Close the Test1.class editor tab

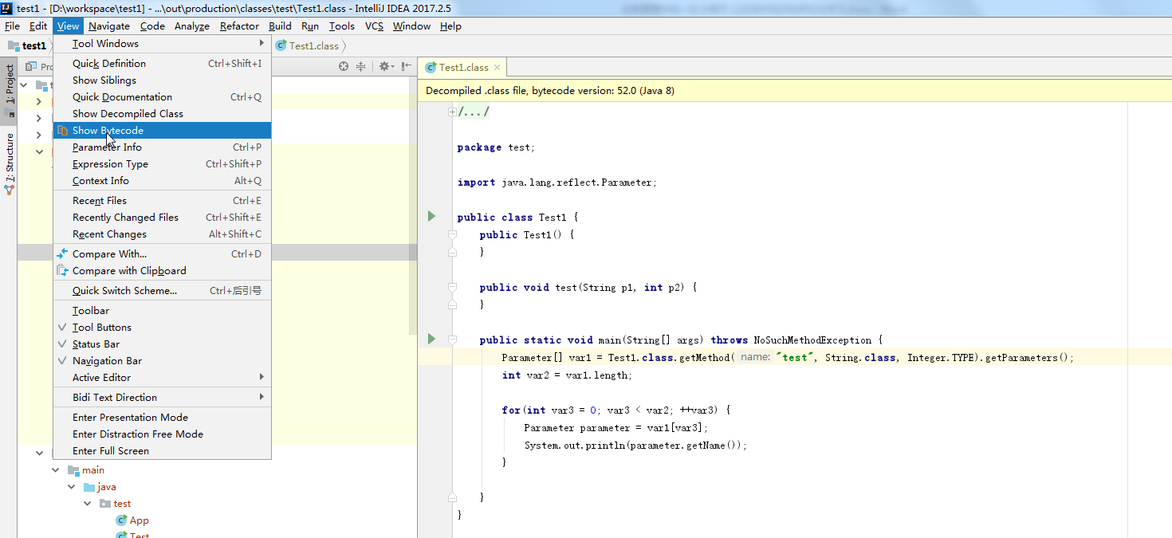pyautogui.click(x=497, y=68)
